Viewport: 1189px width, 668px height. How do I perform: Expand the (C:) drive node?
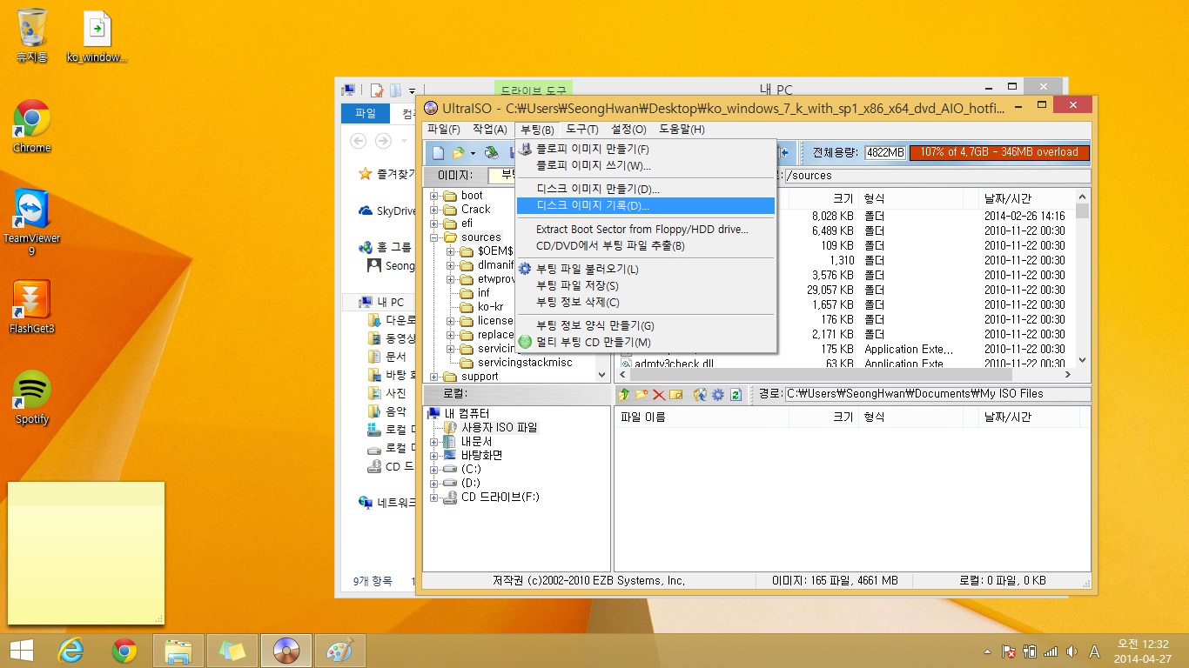click(434, 470)
